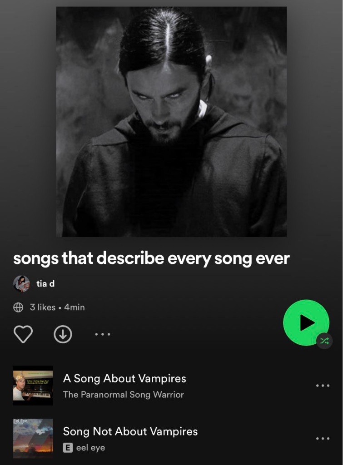Start playback with the green play button

306,322
